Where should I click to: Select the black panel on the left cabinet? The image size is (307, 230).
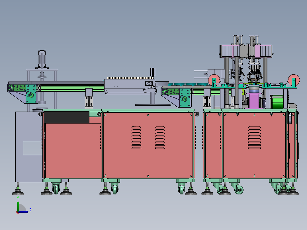[67, 117]
